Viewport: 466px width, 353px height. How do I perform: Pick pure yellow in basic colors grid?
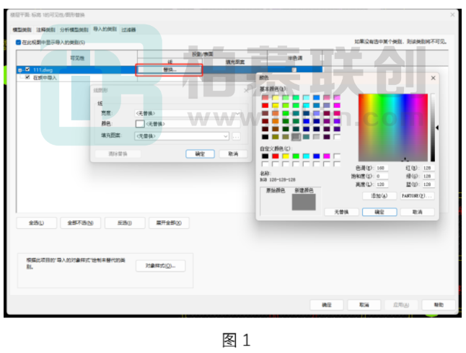tap(276, 105)
